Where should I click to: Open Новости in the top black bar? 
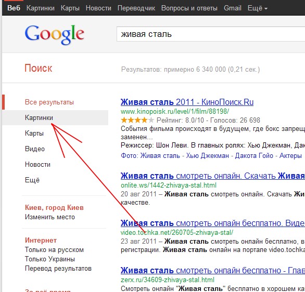point(98,8)
